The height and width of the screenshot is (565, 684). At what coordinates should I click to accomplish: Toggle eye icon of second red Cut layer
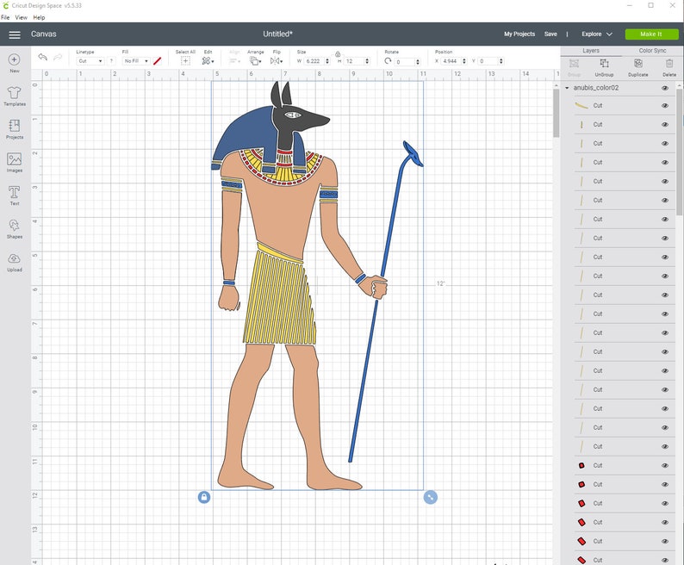[665, 485]
